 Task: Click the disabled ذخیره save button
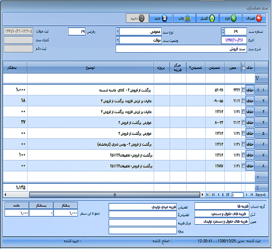tap(137, 18)
